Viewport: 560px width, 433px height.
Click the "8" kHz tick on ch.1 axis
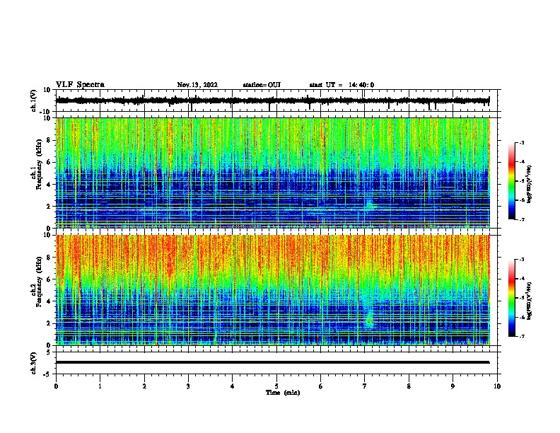[x=49, y=140]
